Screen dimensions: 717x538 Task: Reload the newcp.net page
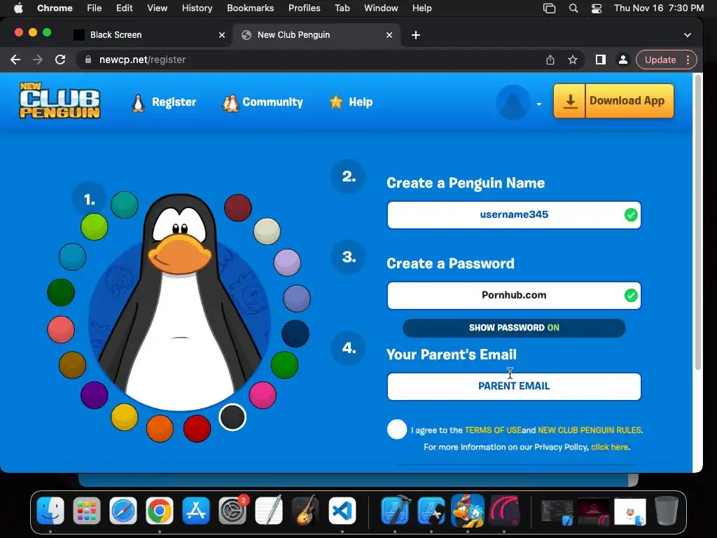60,60
